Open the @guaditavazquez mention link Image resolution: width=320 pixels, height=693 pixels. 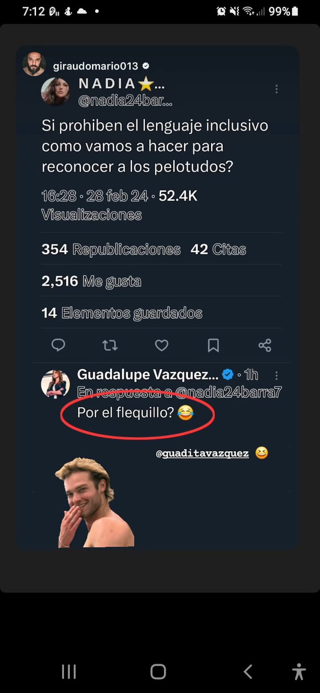click(203, 454)
